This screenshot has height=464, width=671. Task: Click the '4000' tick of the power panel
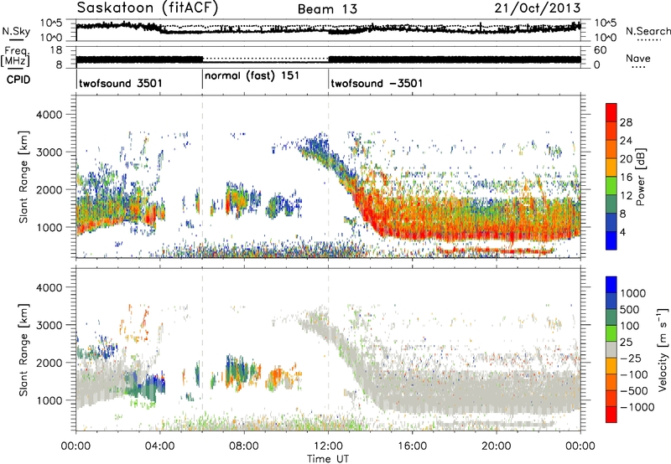click(x=49, y=115)
